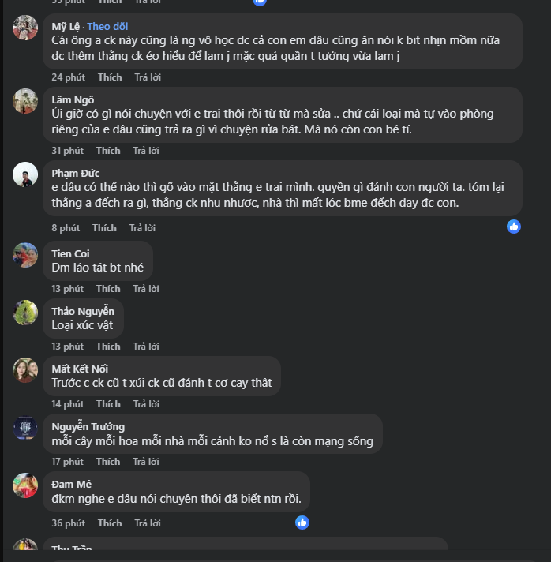Open the Nguyễn Trường name link
The width and height of the screenshot is (551, 562).
[x=88, y=426]
